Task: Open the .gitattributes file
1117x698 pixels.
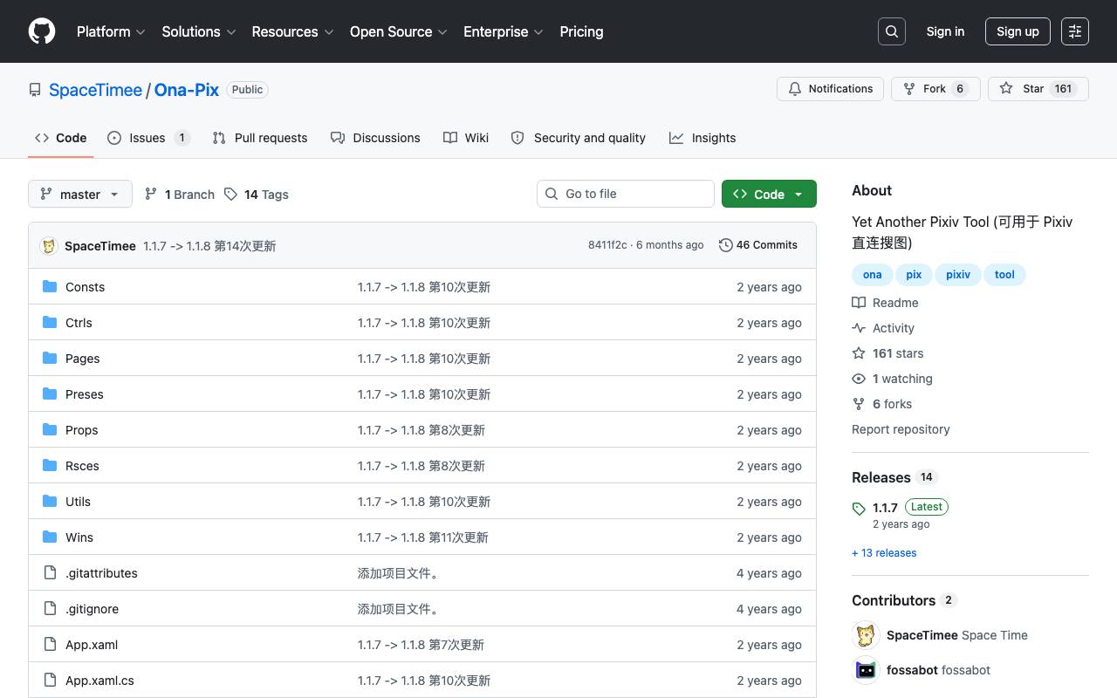Action: (101, 573)
